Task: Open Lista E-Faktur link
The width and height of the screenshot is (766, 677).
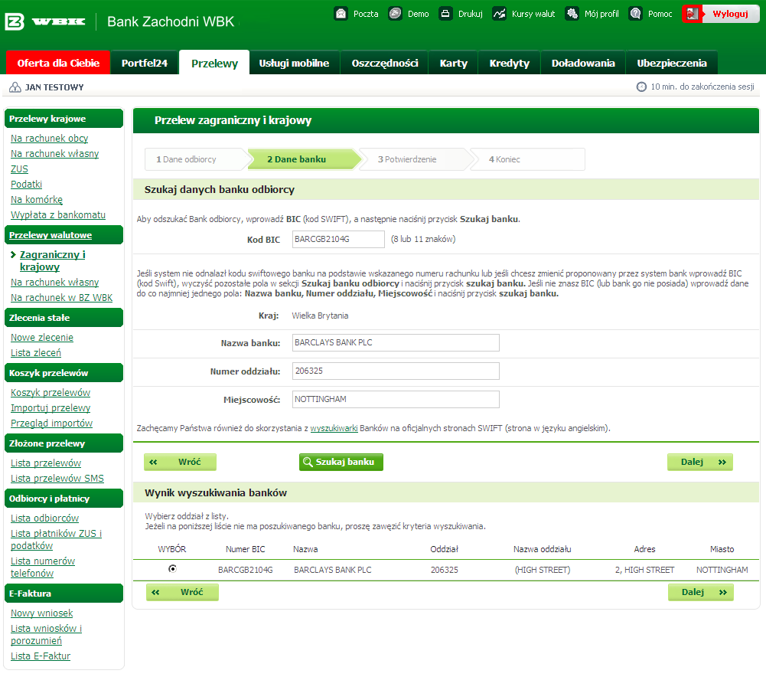Action: 41,656
